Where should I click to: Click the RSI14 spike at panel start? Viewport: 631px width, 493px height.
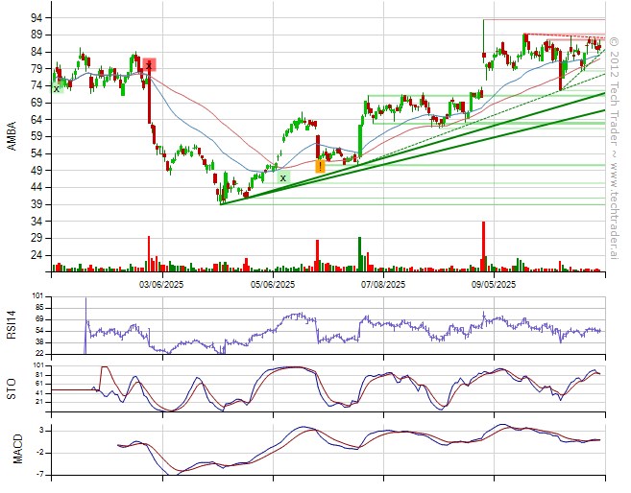(85, 309)
